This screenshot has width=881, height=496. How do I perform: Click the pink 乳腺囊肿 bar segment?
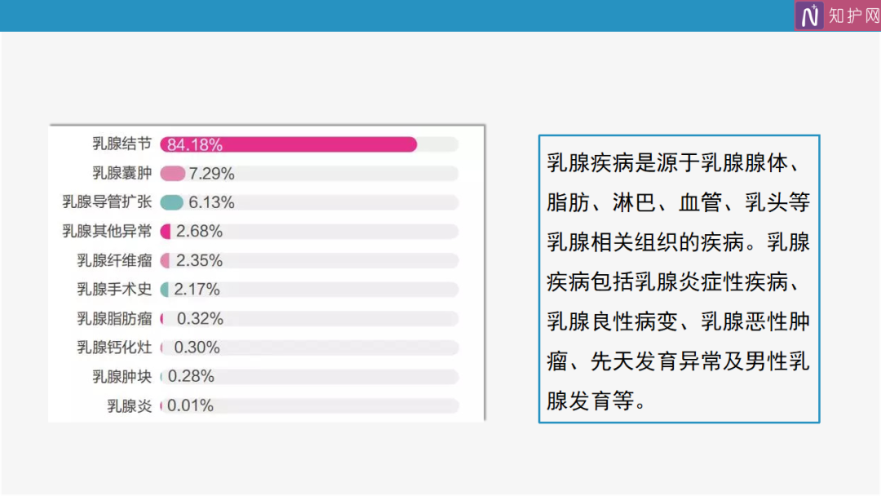172,174
